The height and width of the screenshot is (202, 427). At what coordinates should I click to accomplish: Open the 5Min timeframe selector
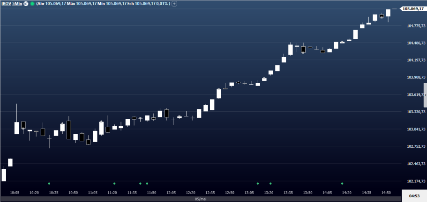click(x=18, y=4)
